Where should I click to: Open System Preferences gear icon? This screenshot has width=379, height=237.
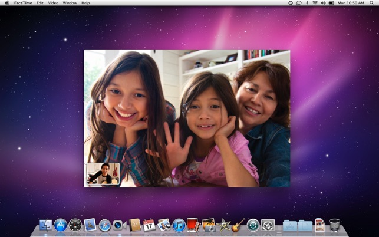pyautogui.click(x=268, y=225)
